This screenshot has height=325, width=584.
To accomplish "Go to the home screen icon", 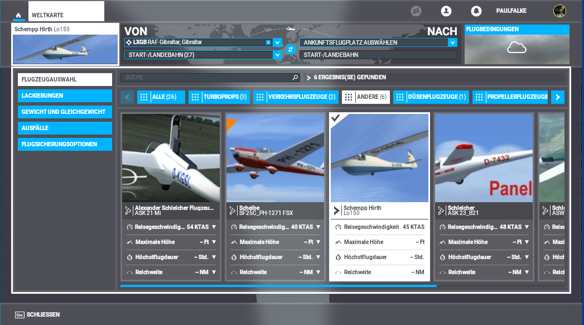I will click(x=18, y=15).
